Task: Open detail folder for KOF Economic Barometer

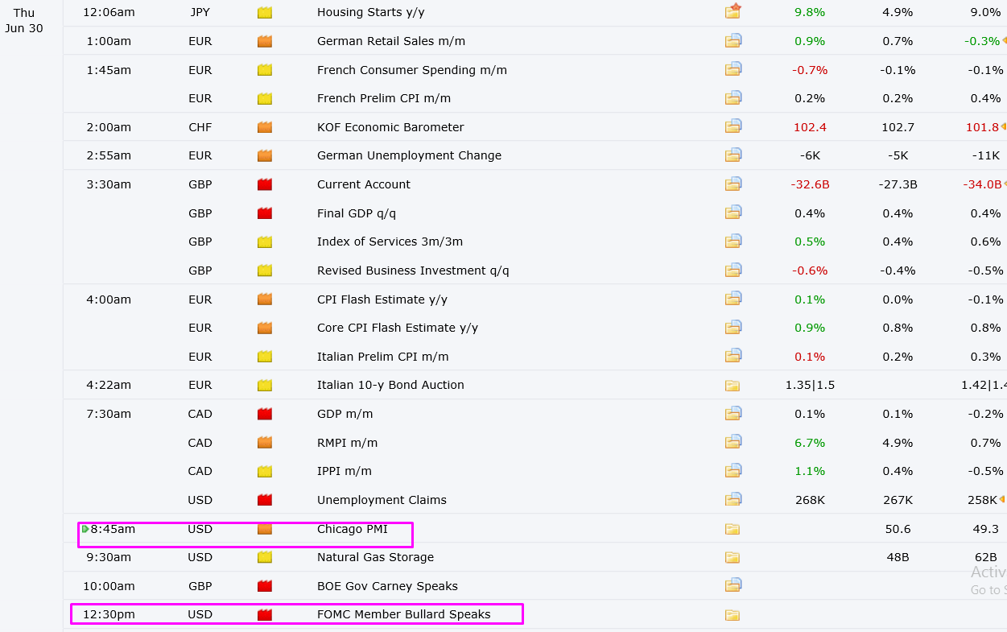Action: coord(733,126)
